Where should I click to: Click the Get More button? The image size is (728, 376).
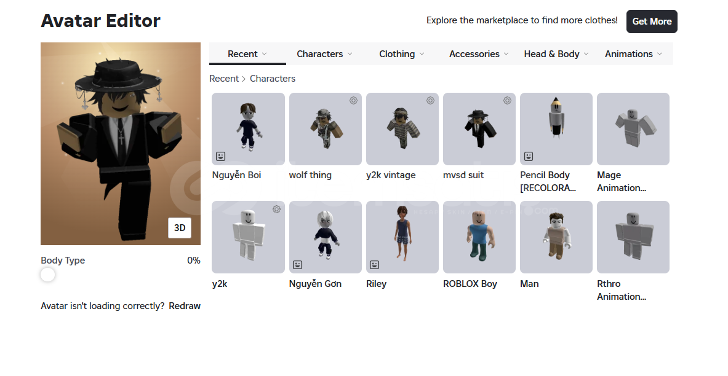[x=652, y=22]
